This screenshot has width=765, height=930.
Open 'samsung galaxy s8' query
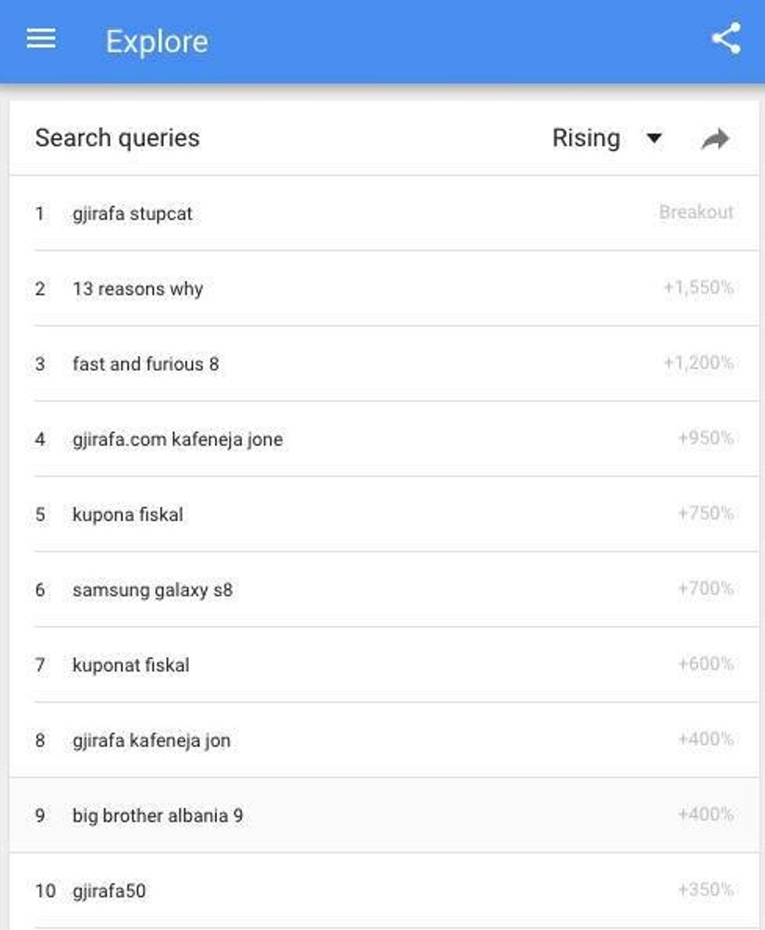point(152,590)
